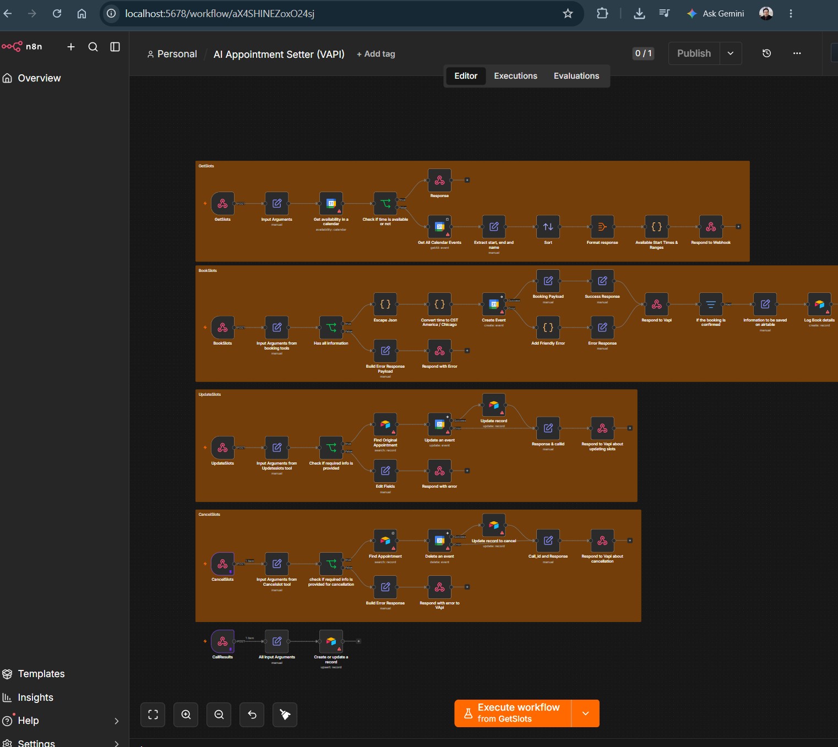Expand Execute workflow trigger options
Screen dimensions: 838x747
[585, 713]
